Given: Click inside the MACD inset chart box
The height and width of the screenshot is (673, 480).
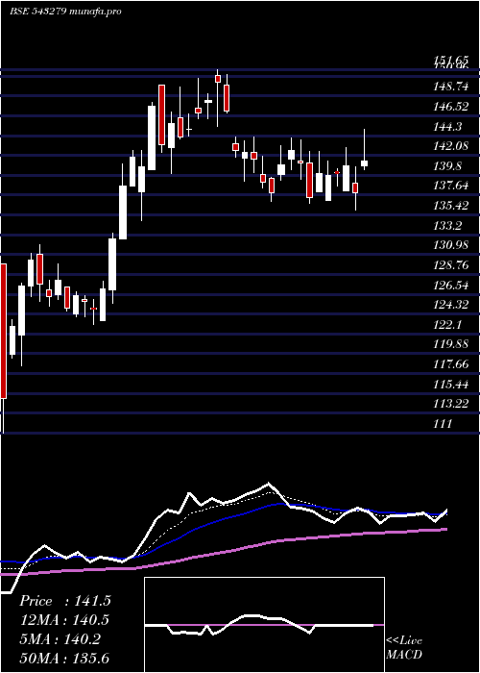Looking at the screenshot, I should pos(264,625).
